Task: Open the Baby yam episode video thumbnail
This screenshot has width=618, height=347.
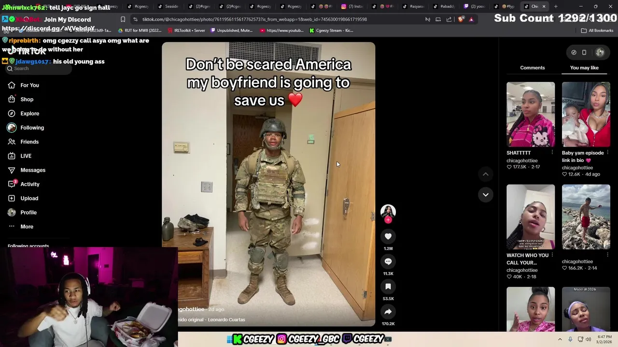Action: 586,114
